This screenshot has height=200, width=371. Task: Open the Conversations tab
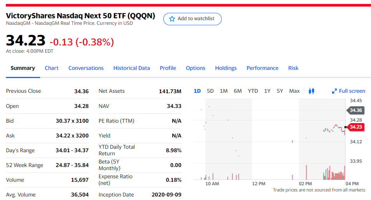click(86, 68)
